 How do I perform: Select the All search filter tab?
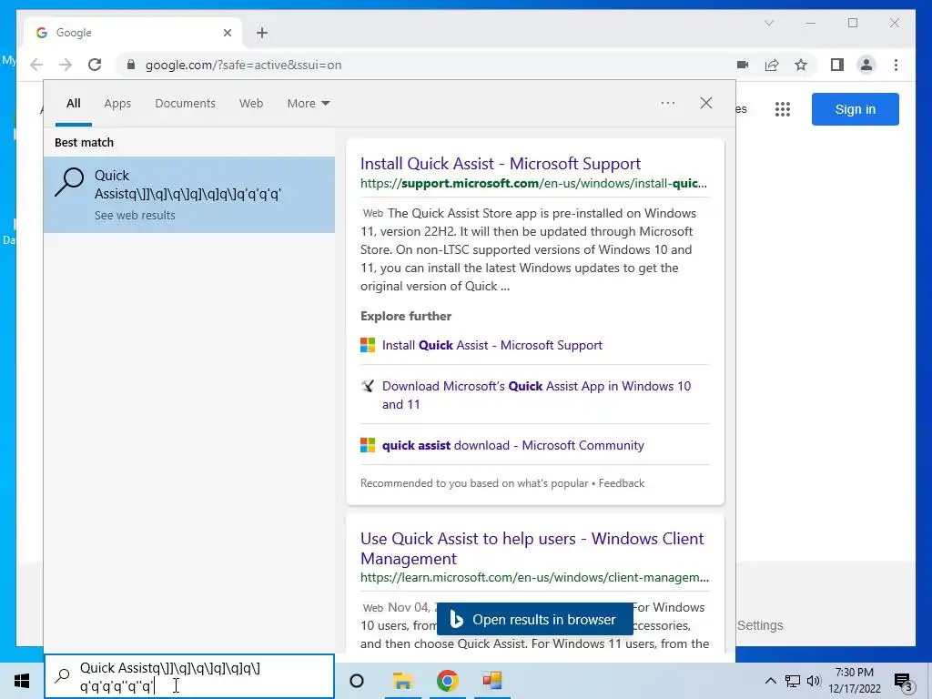pos(73,104)
